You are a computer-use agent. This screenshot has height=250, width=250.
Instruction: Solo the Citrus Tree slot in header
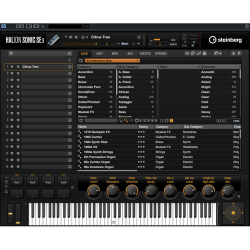click(x=76, y=37)
